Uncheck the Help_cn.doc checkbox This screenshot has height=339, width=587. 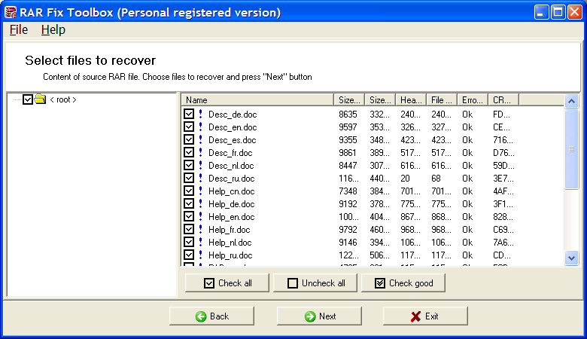pyautogui.click(x=189, y=191)
